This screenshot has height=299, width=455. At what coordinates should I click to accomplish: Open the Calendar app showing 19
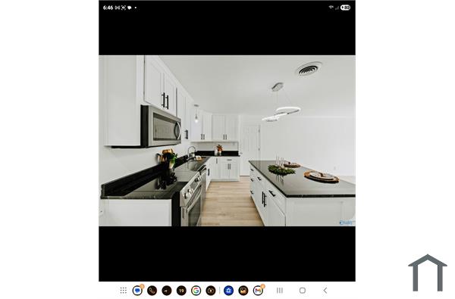pyautogui.click(x=181, y=291)
